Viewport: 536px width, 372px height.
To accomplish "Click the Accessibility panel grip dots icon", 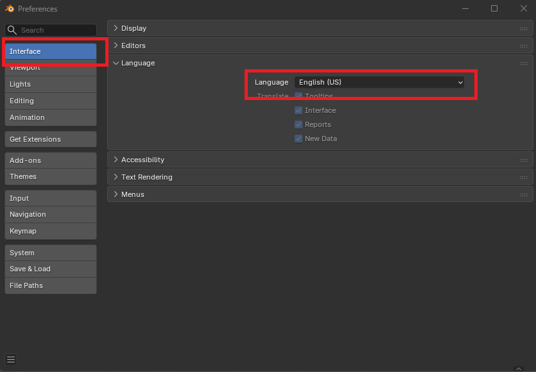I will 524,160.
